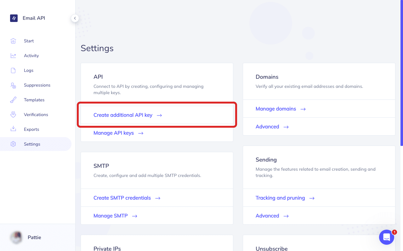
Task: Open Advanced link under Sending
Action: (x=267, y=216)
